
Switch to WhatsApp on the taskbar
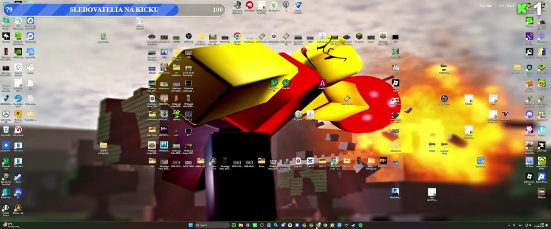click(x=255, y=225)
